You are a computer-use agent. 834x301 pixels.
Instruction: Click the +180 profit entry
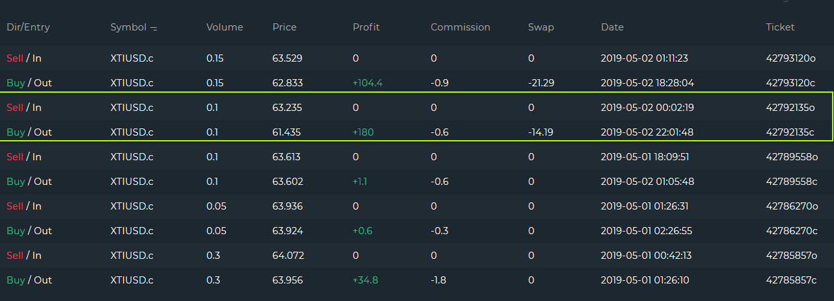coord(363,132)
